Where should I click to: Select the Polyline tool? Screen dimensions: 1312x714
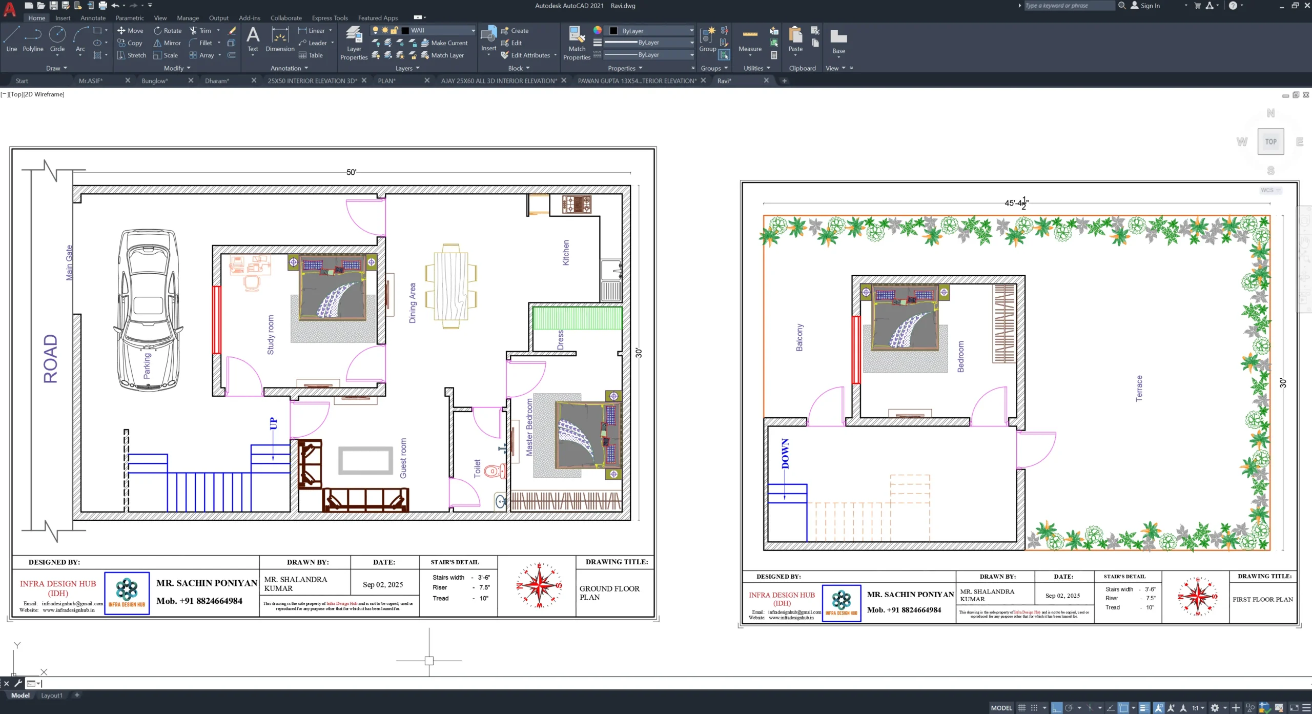(33, 39)
